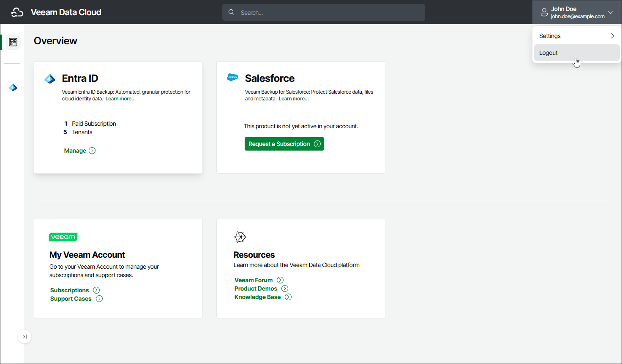Open the Veeam Forum link

254,280
